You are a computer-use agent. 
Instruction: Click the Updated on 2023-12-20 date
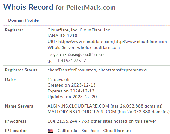(72, 97)
